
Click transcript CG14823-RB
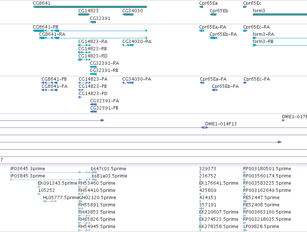pos(84,52)
